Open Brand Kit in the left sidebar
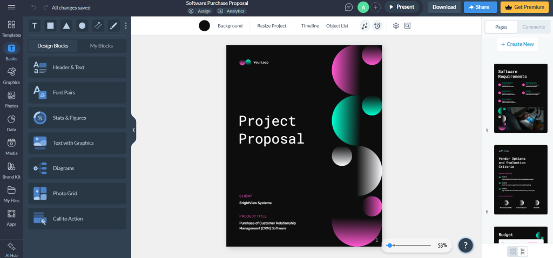 12,170
